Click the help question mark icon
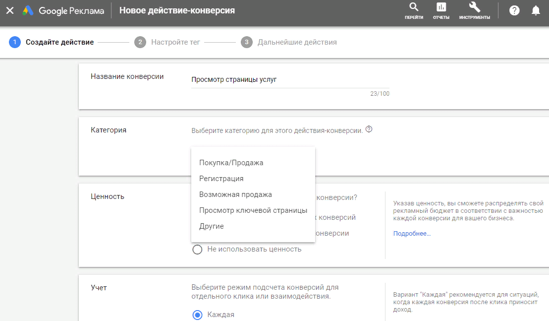 coord(514,10)
